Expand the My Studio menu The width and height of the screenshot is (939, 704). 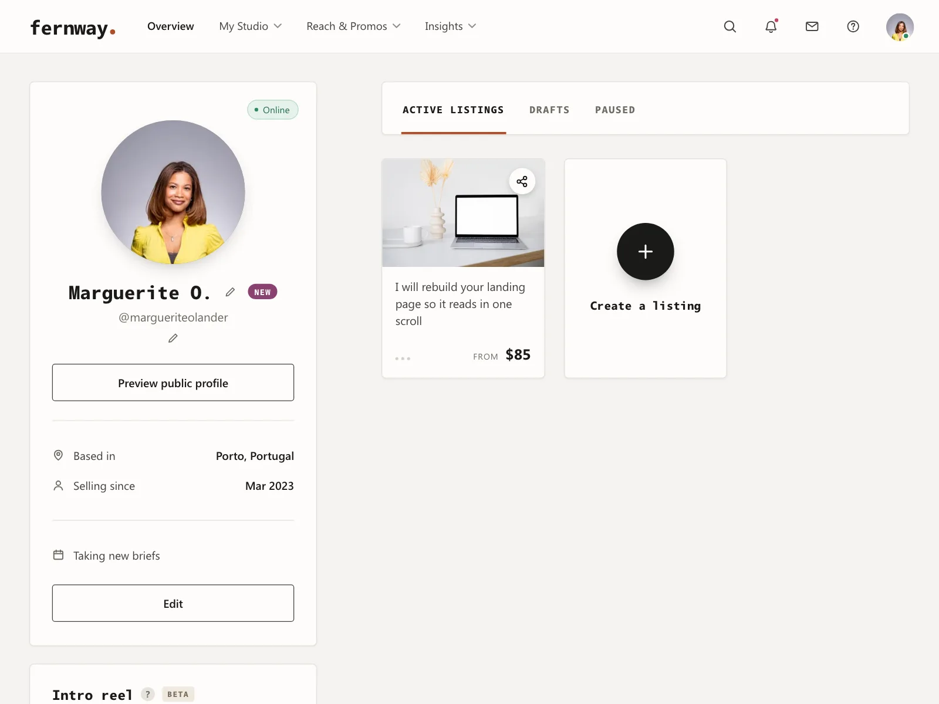click(251, 26)
